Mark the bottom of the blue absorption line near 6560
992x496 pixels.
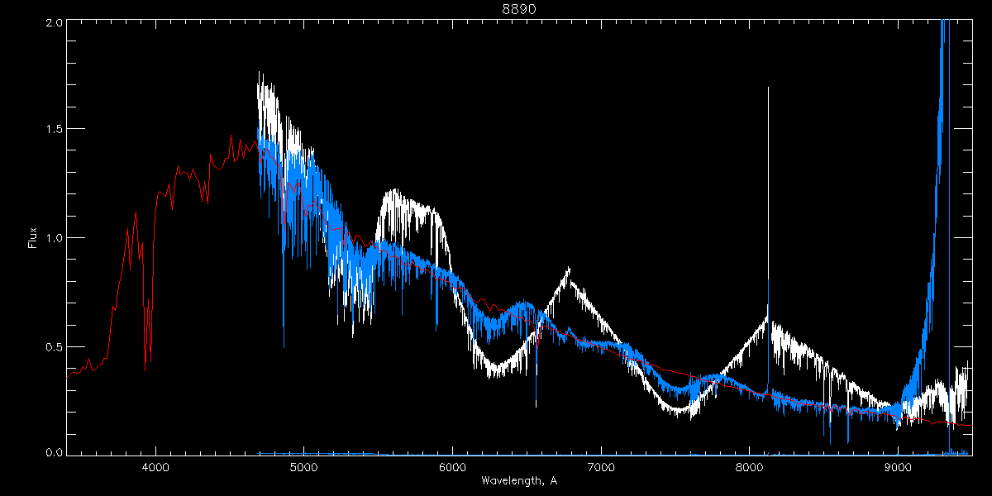click(x=536, y=406)
